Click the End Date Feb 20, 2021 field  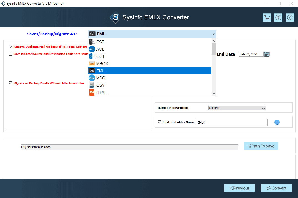point(251,54)
